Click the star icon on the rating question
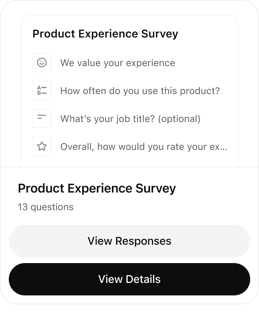 (x=42, y=146)
